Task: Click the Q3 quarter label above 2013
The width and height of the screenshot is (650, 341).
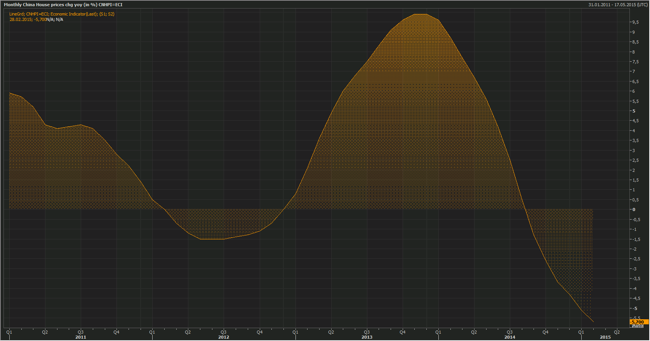Action: coord(367,332)
